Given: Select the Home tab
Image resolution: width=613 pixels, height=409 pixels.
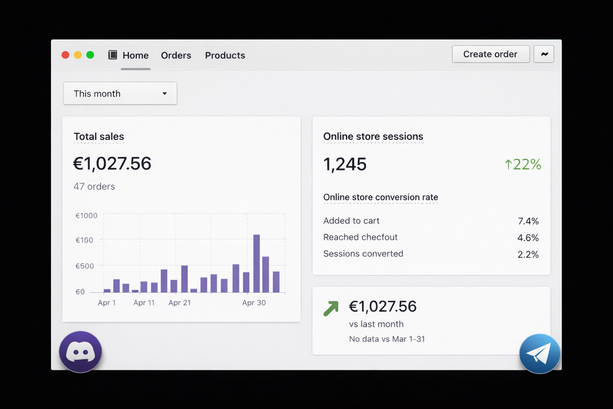Looking at the screenshot, I should [135, 55].
